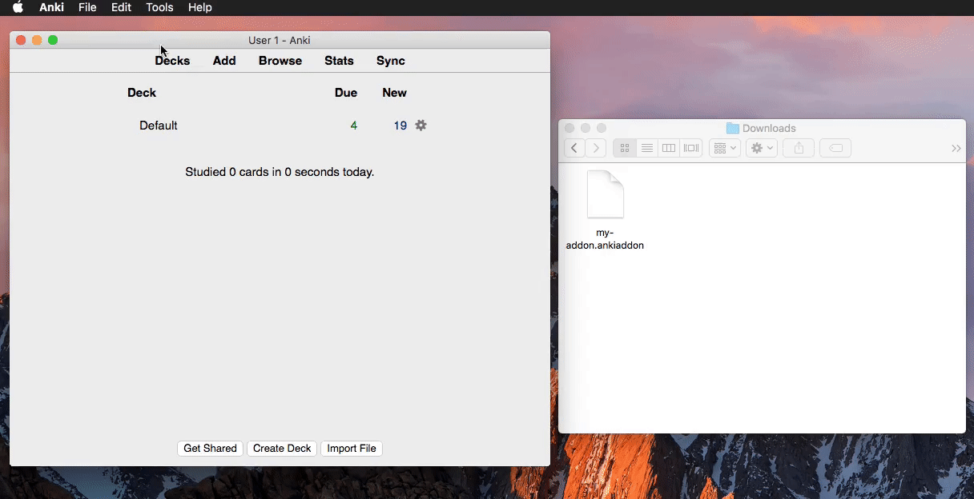Switch Finder to icon view

[x=625, y=148]
